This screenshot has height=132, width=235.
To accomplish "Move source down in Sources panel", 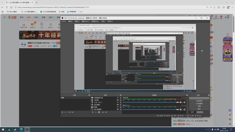I will 106,112.
